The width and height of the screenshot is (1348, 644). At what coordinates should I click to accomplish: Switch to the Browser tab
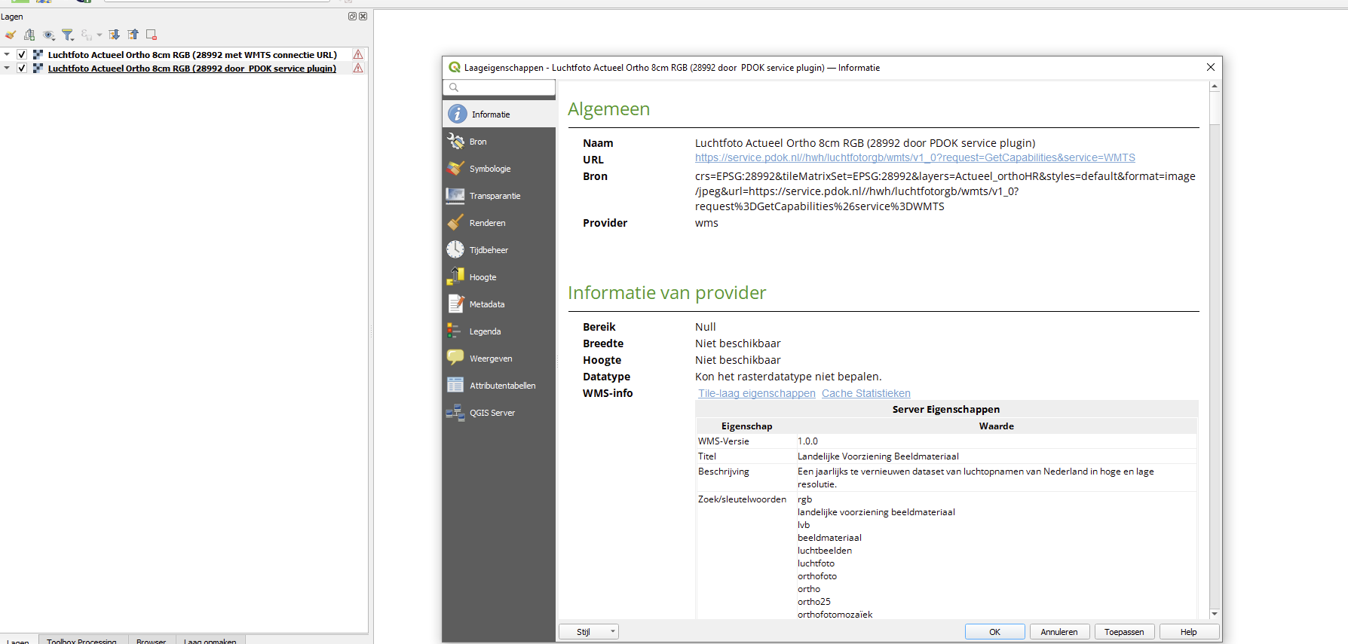click(x=151, y=641)
